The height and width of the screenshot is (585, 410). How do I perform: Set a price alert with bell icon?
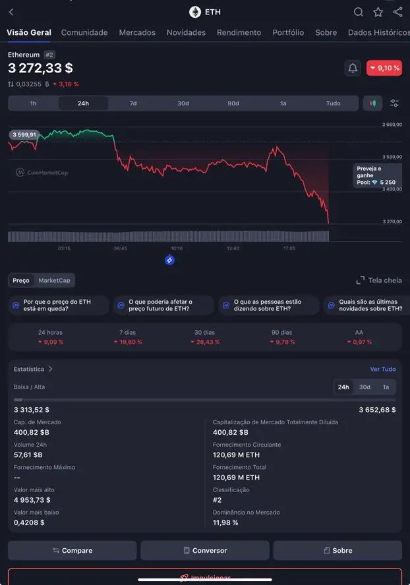click(353, 68)
